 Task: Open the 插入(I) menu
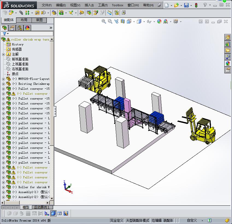coord(89,5)
